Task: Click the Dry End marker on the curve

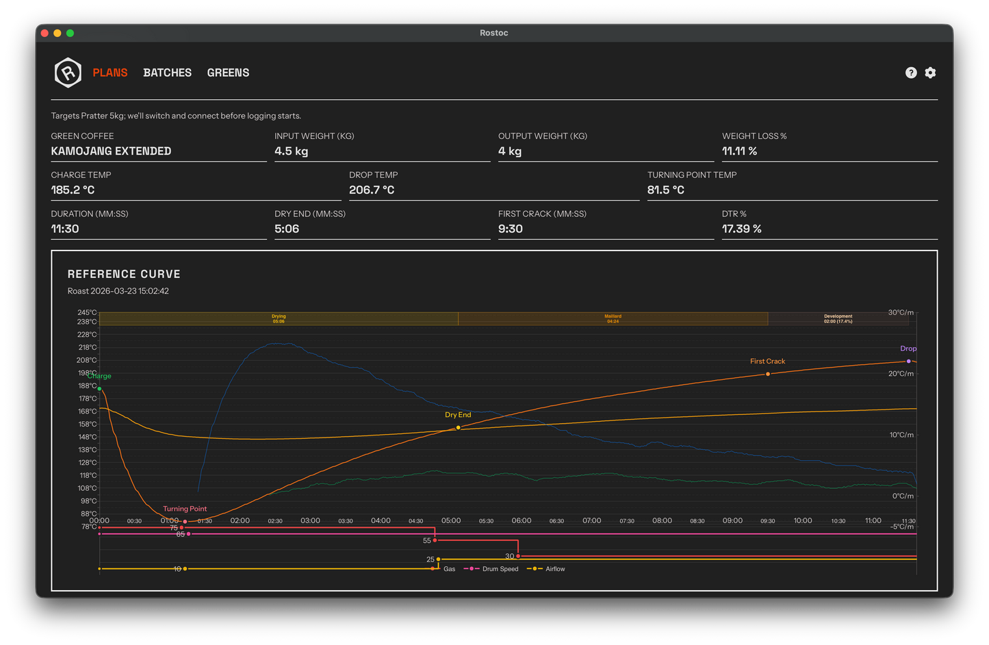Action: [458, 428]
